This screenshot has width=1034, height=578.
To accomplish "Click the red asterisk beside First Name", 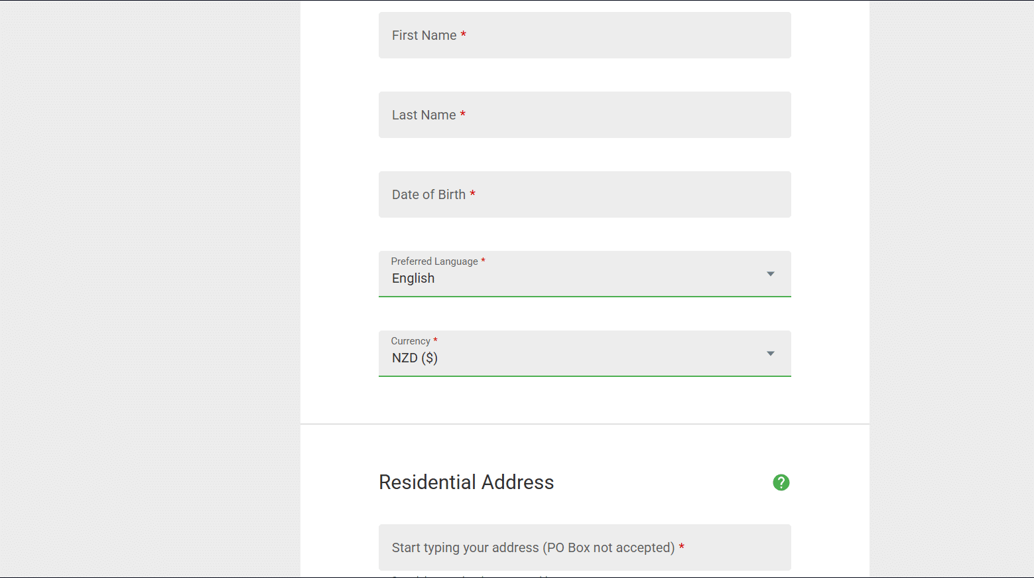I will pyautogui.click(x=464, y=35).
